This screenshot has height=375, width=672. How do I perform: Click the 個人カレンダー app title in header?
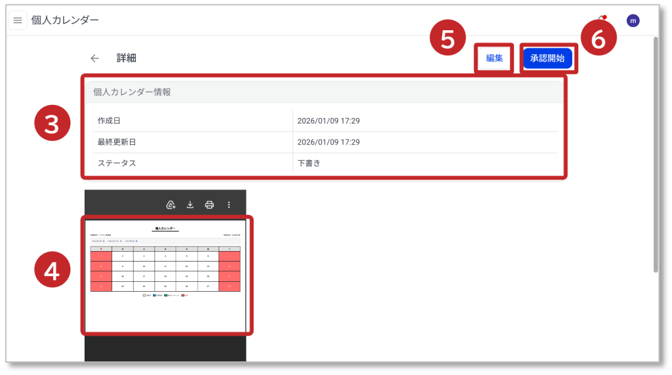coord(65,20)
